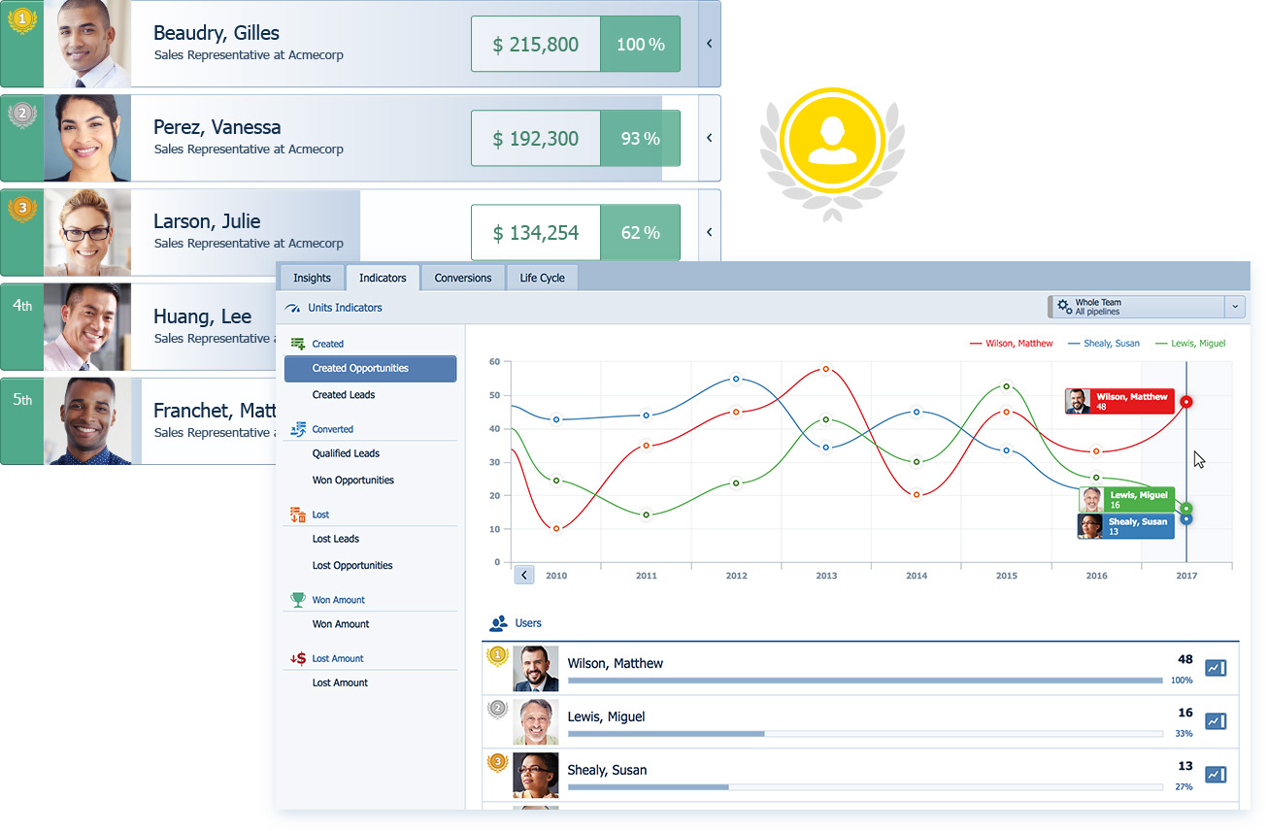1268x831 pixels.
Task: Click the gold user laurel badge icon
Action: coord(831,142)
